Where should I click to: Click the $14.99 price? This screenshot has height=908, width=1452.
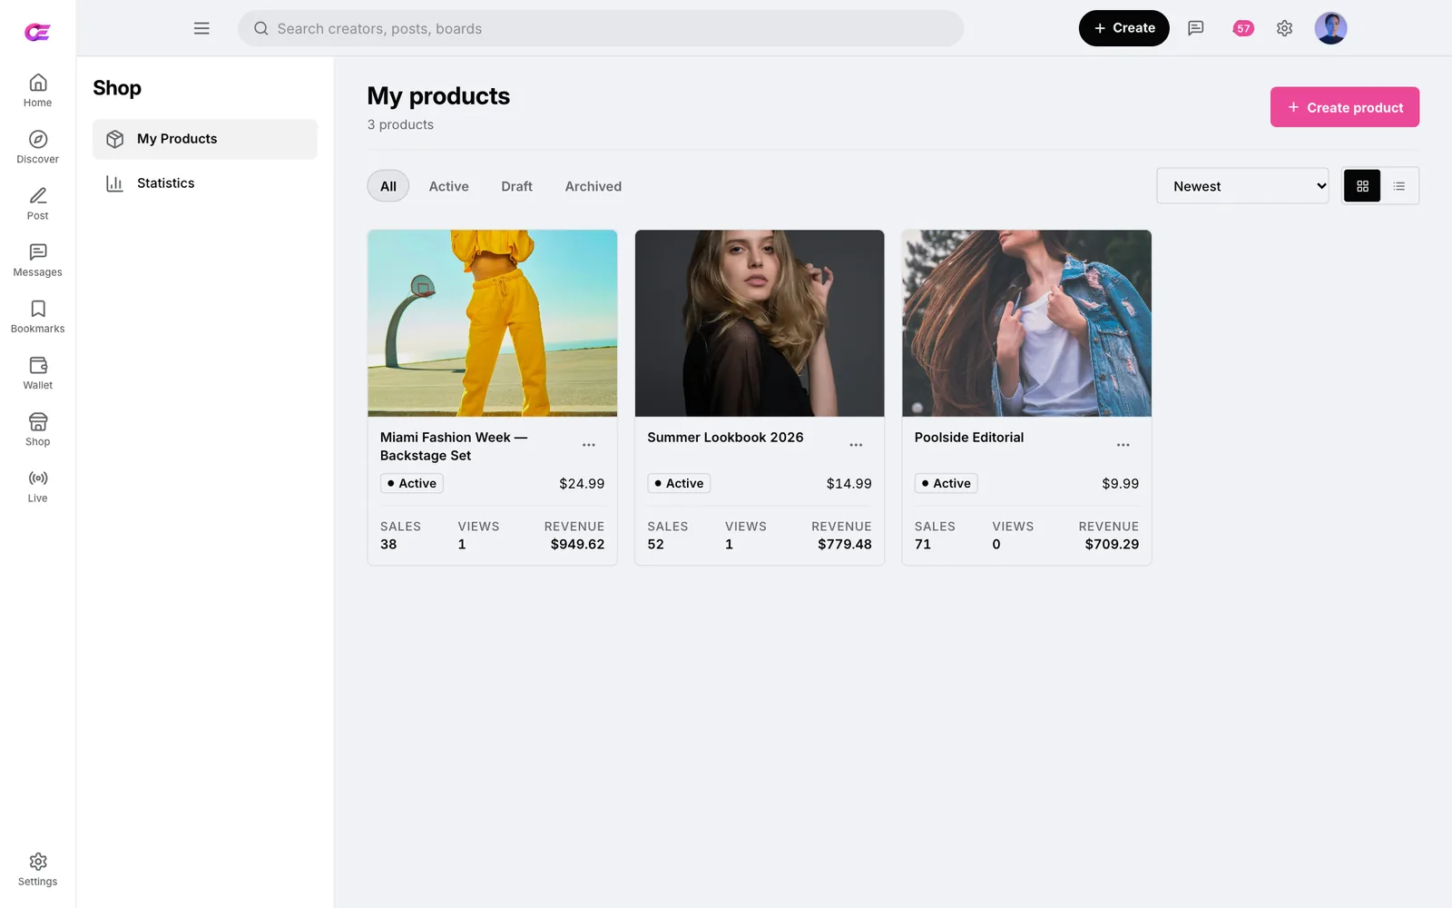coord(849,484)
